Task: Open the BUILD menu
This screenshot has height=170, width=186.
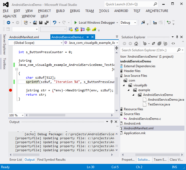Action: point(60,11)
